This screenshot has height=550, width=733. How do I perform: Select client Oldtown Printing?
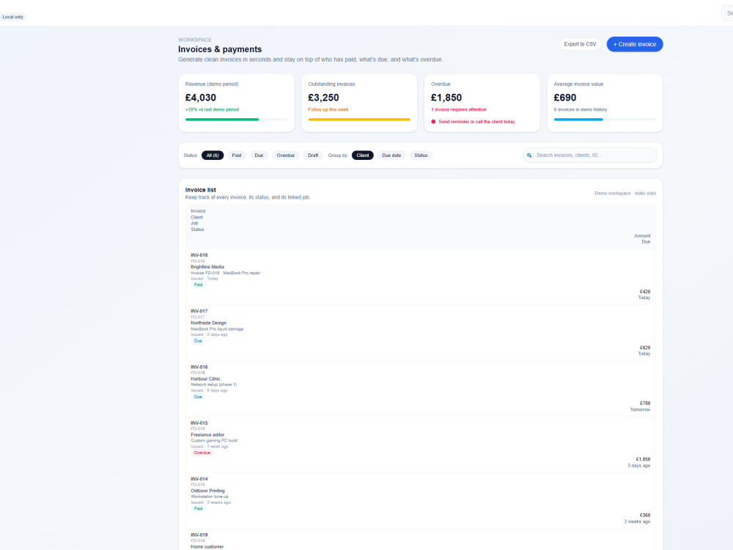(207, 491)
